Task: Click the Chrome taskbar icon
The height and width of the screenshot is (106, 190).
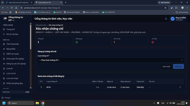Action: [43, 103]
